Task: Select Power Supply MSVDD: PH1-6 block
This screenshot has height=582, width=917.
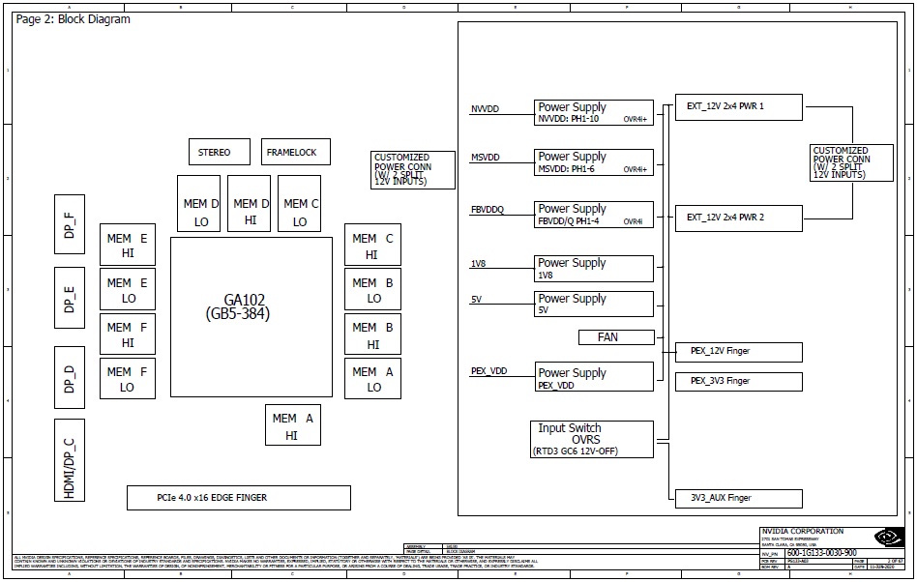Action: click(x=594, y=162)
